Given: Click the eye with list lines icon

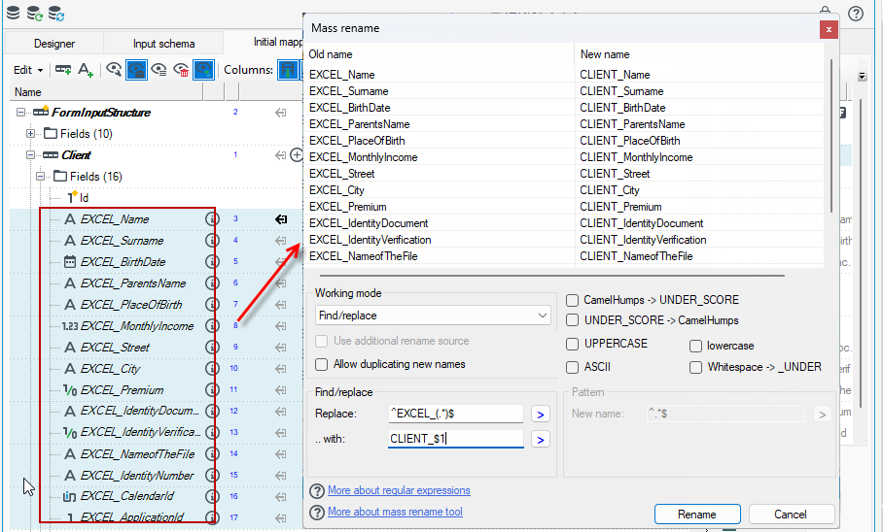Looking at the screenshot, I should pyautogui.click(x=159, y=70).
